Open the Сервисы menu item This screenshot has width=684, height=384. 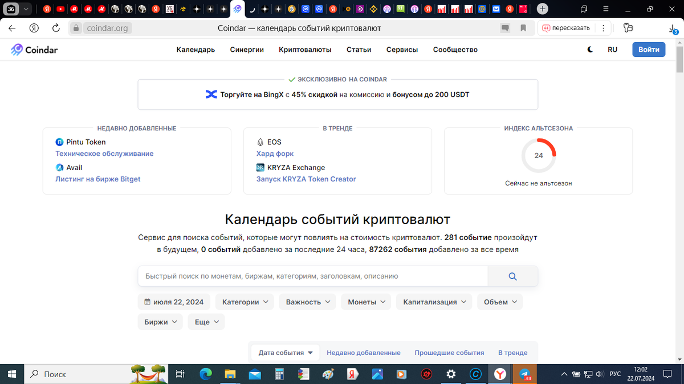coord(402,50)
